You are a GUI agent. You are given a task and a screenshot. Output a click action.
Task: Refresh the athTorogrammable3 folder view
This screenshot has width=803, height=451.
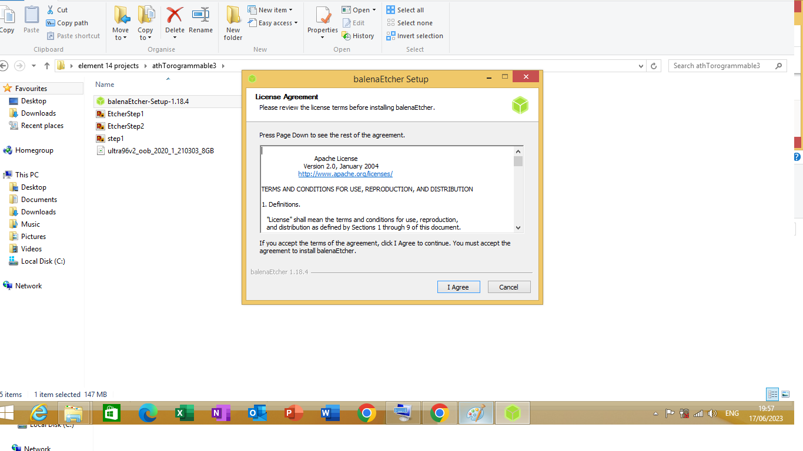click(x=654, y=66)
